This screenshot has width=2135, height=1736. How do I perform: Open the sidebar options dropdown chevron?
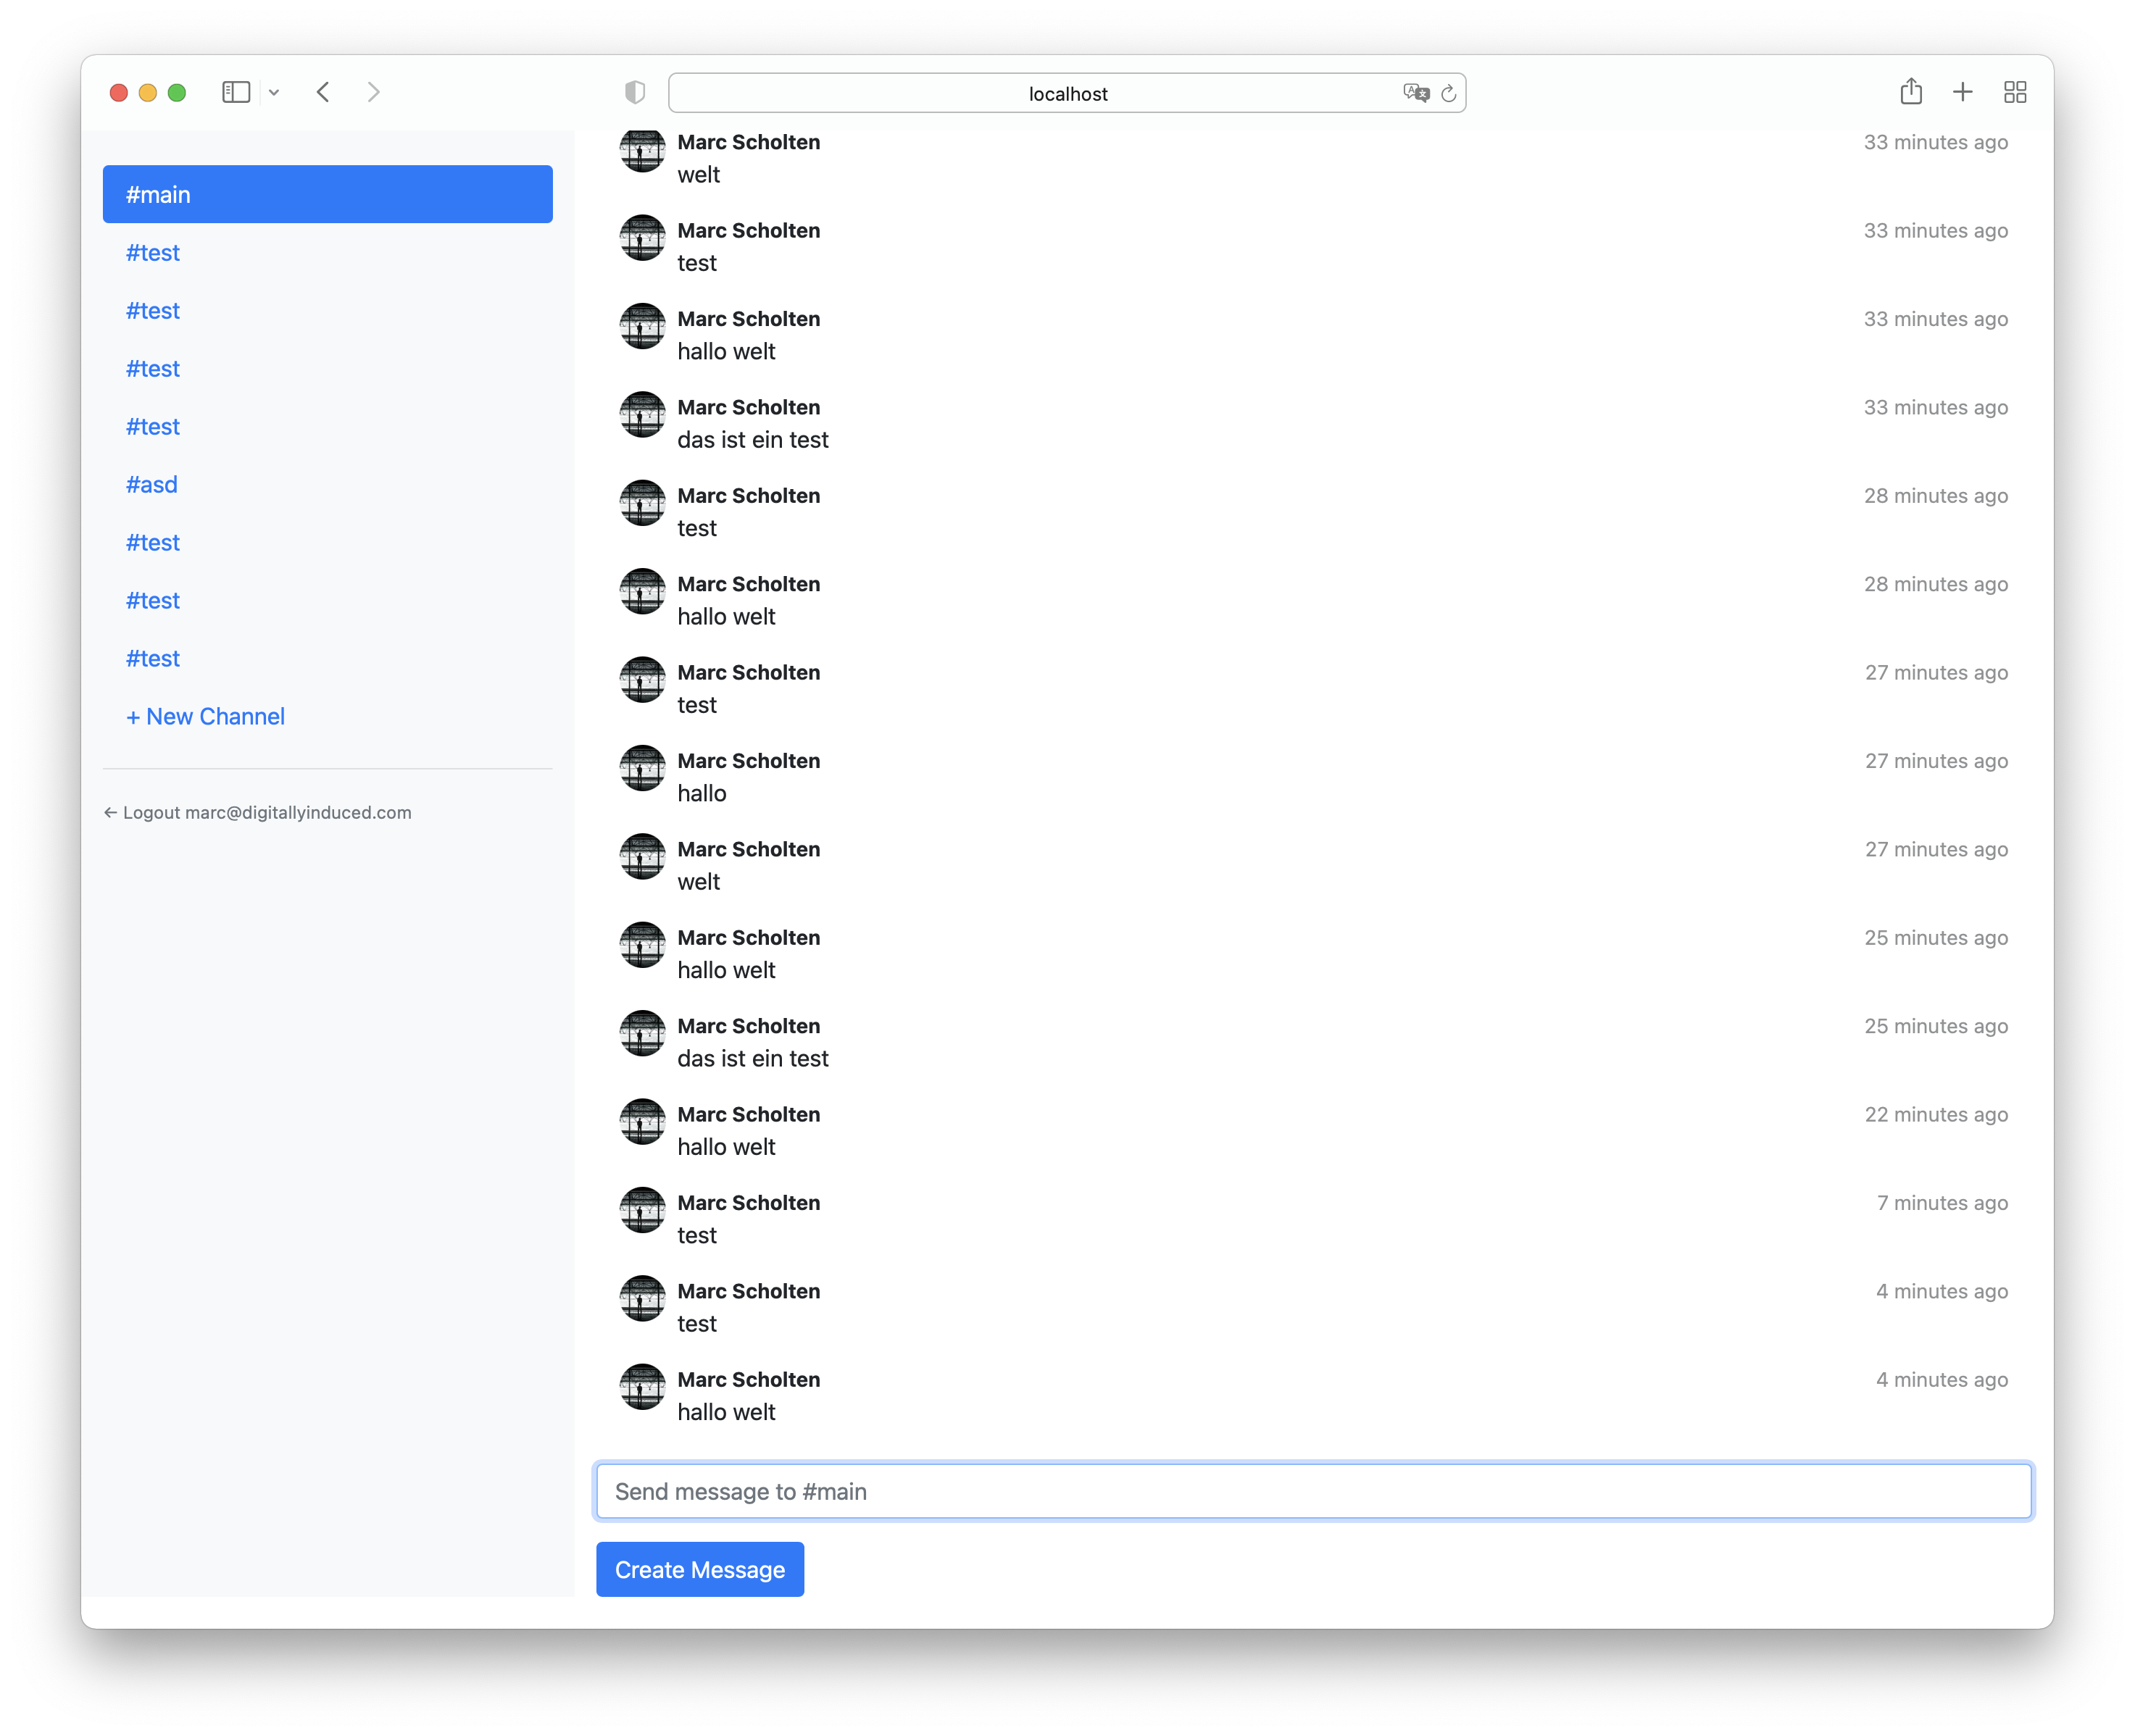274,93
